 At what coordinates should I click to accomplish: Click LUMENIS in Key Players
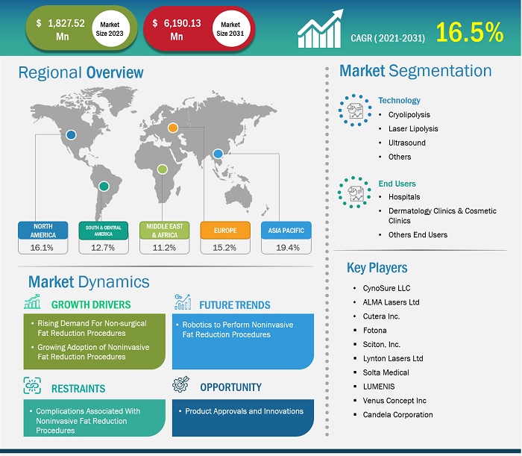click(379, 387)
